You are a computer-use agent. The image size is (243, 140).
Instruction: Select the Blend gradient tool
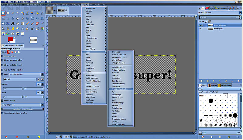coord(22,23)
